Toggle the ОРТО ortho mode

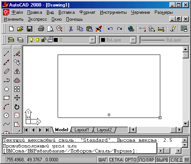click(131, 160)
